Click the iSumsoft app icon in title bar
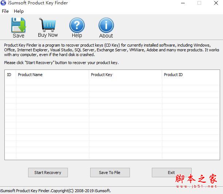223x194 pixels. (3, 3)
